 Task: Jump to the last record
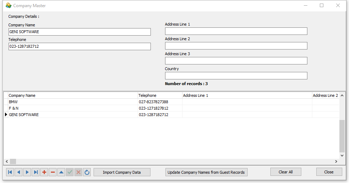[x=36, y=172]
